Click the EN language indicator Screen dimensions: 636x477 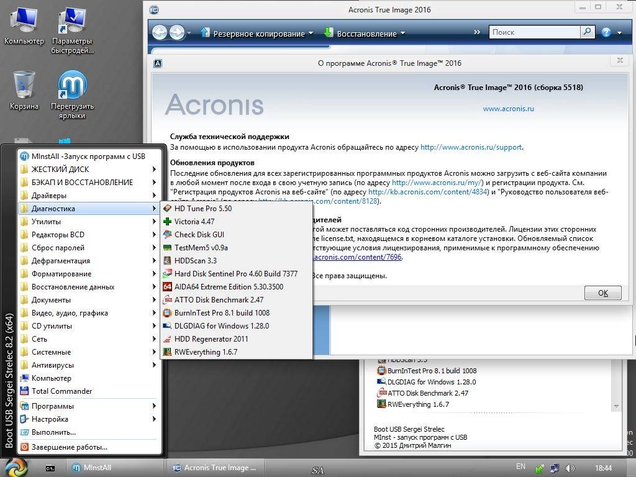tap(520, 466)
